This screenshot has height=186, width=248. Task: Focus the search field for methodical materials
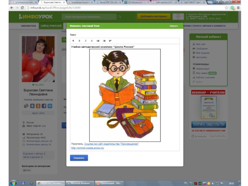tap(89, 17)
